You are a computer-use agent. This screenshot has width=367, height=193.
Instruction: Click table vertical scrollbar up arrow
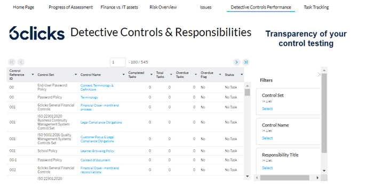(x=247, y=86)
